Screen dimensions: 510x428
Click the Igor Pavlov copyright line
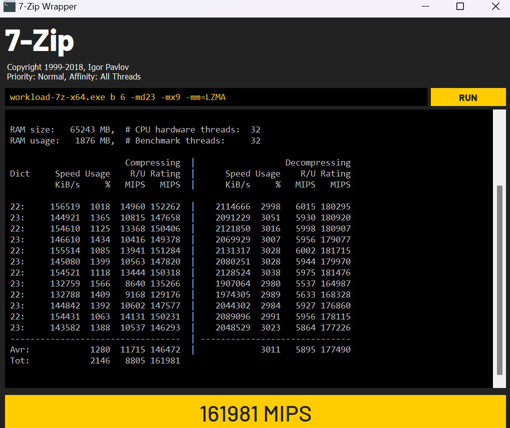71,67
